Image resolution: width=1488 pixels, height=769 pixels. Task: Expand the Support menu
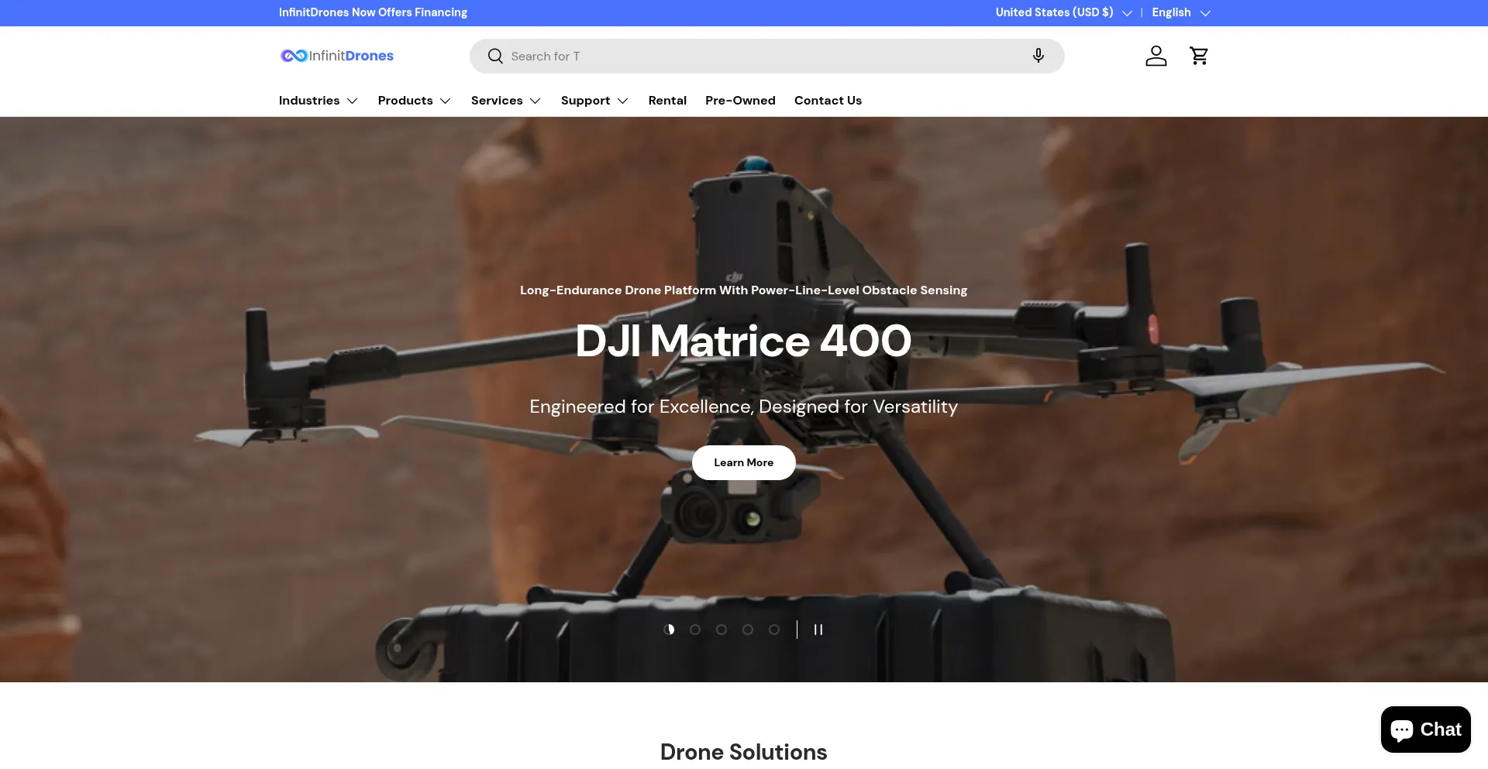[594, 101]
